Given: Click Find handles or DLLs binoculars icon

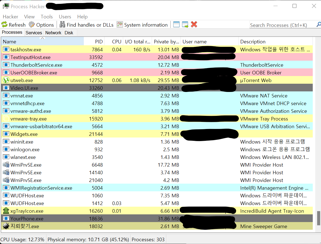Looking at the screenshot, I should [x=62, y=24].
